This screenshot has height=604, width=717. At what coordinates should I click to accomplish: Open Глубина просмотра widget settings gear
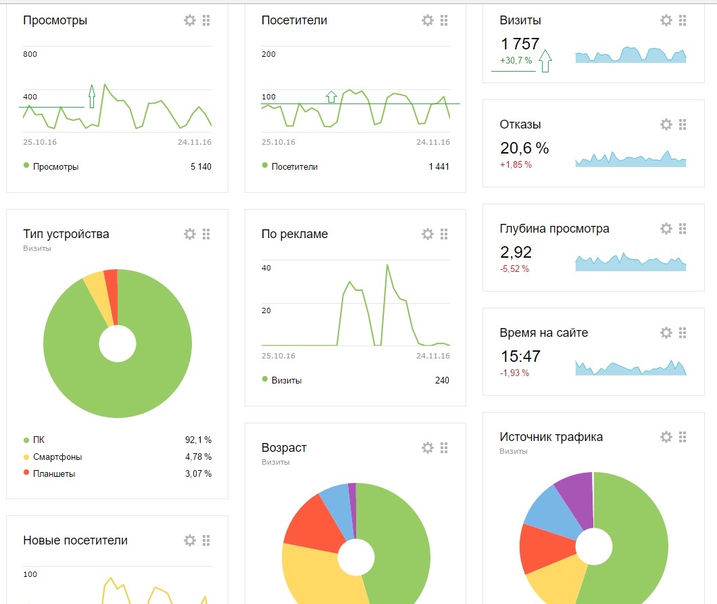tap(666, 229)
